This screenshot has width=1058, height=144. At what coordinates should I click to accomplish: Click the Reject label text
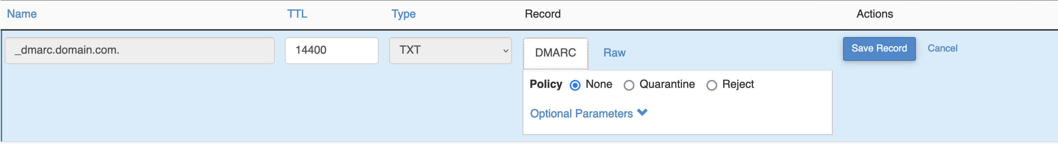pyautogui.click(x=738, y=84)
